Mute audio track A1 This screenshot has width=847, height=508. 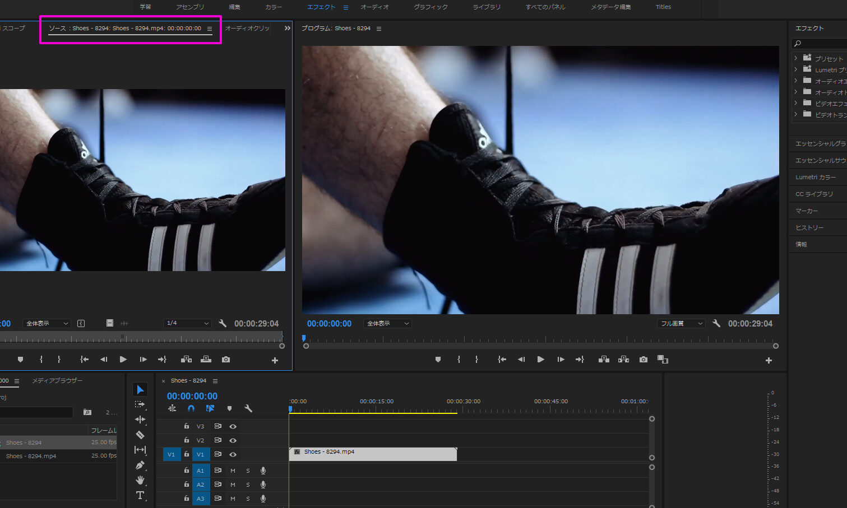(233, 470)
